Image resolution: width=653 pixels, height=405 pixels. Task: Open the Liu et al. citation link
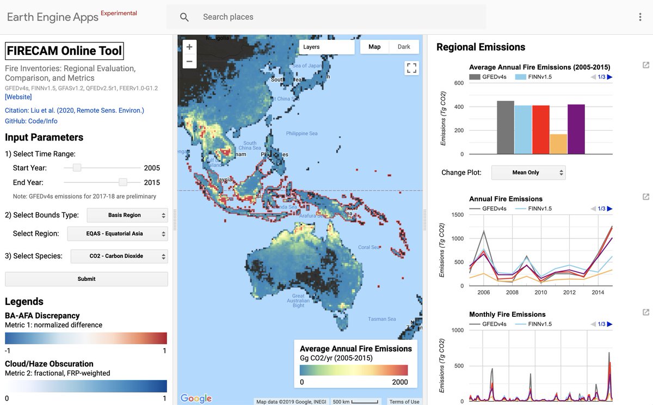pos(75,111)
